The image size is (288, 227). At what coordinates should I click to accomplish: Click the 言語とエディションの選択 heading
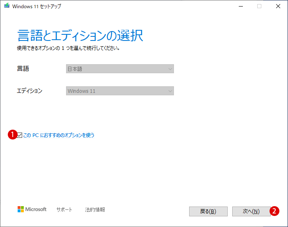80,36
